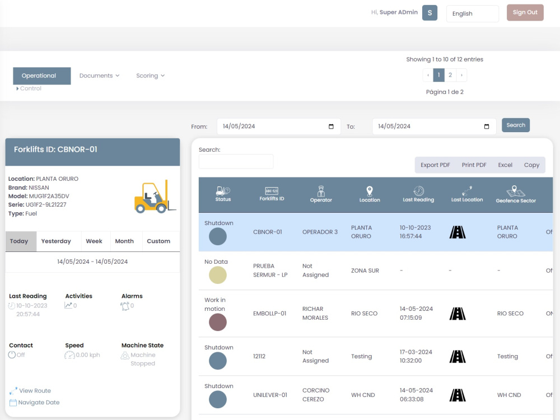
Task: Select the EMBOLLP-01 forklift ID cell
Action: [x=270, y=314]
